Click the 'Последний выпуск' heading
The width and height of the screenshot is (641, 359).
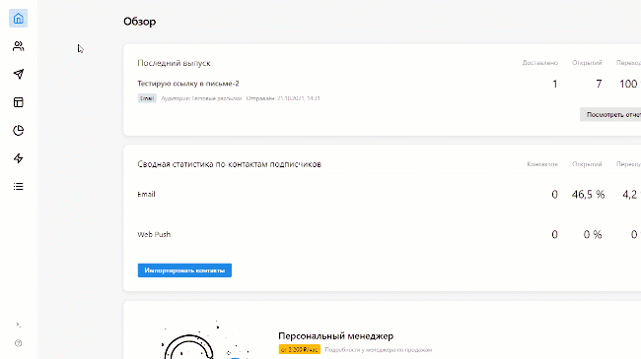(174, 63)
